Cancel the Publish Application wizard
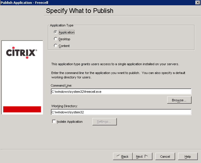The height and width of the screenshot is (163, 201). (x=165, y=156)
